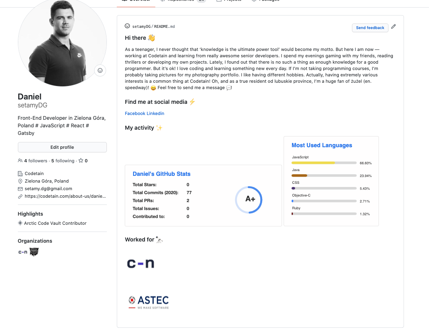Screen dimensions: 429x331
Task: Click the Highlights section heading
Action: coord(30,214)
